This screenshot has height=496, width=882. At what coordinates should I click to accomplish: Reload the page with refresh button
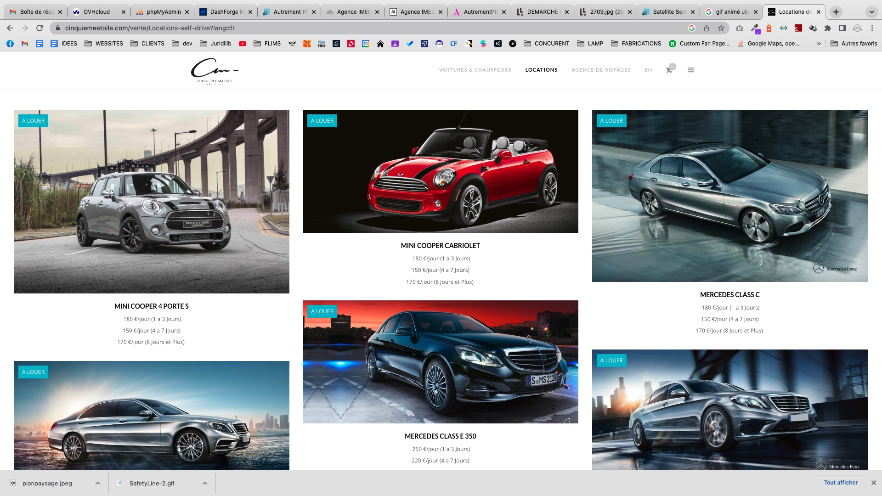pos(40,28)
